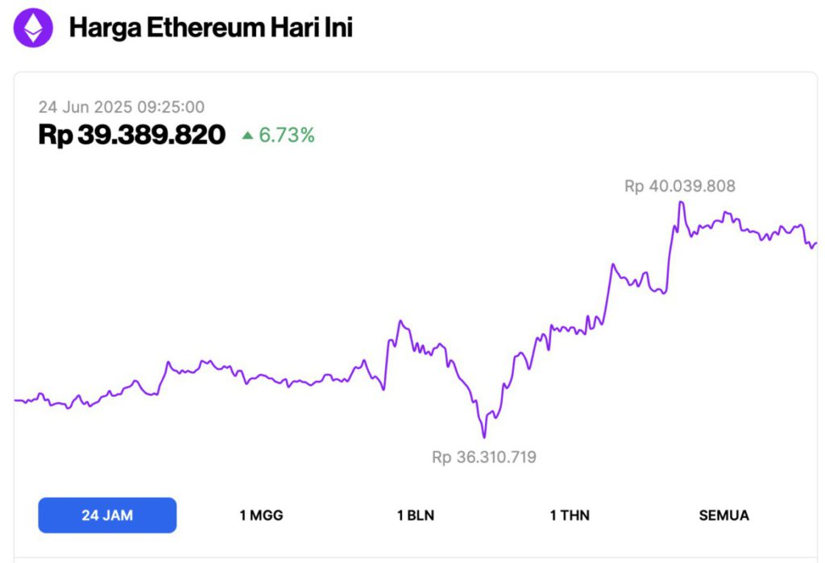The width and height of the screenshot is (825, 563).
Task: Click the 24 Jun 2025 09:25:00 timestamp
Action: (122, 107)
